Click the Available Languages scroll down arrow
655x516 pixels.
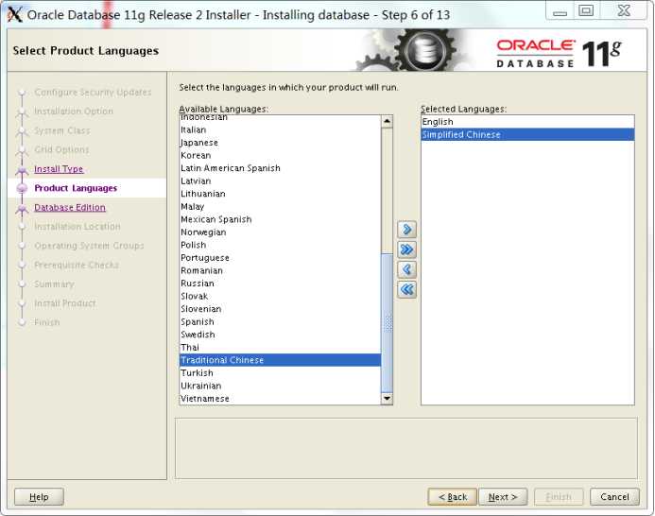(387, 398)
